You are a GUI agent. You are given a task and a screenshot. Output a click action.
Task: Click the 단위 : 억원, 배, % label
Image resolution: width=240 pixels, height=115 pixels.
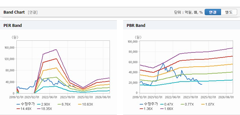pyautogui.click(x=189, y=12)
